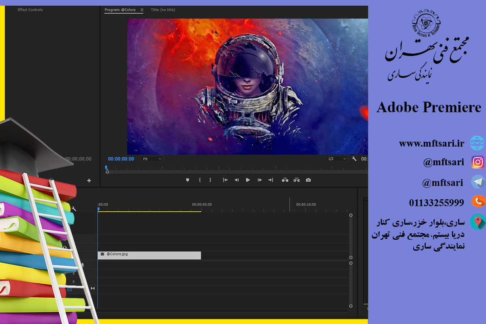Click the Lift button
This screenshot has width=486, height=324.
(x=285, y=180)
